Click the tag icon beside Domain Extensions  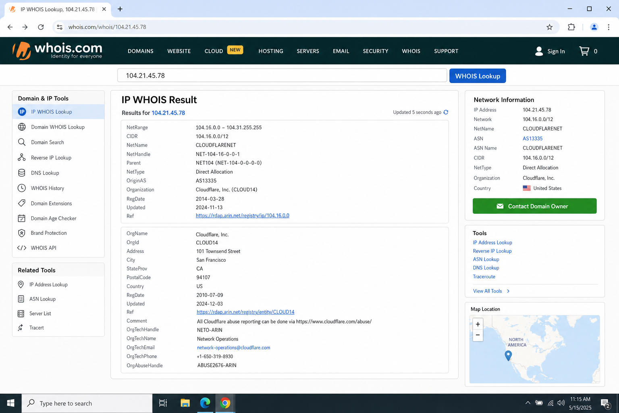[22, 203]
